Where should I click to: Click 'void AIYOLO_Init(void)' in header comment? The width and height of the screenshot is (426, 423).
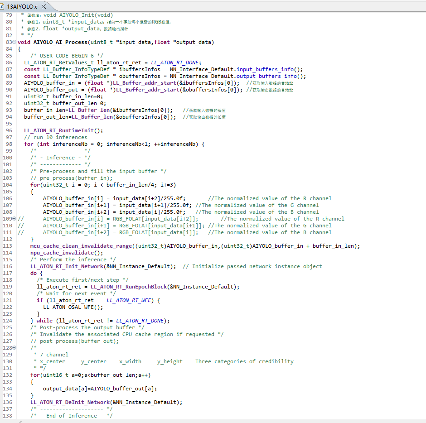[78, 15]
